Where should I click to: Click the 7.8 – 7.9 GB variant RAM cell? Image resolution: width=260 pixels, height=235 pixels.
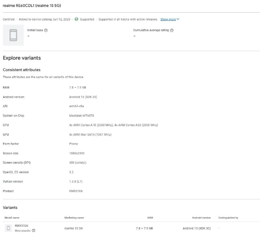click(x=144, y=228)
